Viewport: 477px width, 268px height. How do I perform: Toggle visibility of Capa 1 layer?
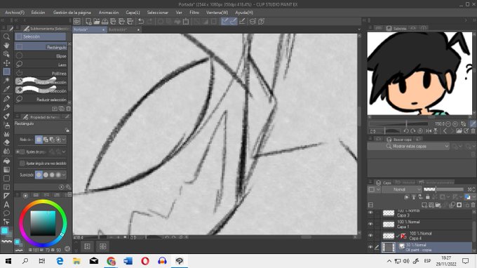coord(370,225)
